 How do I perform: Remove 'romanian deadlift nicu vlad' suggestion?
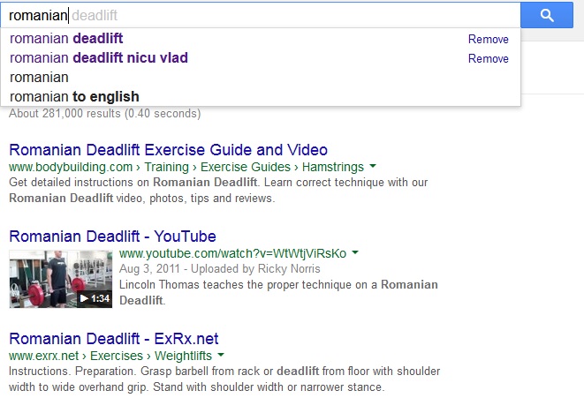pos(488,59)
